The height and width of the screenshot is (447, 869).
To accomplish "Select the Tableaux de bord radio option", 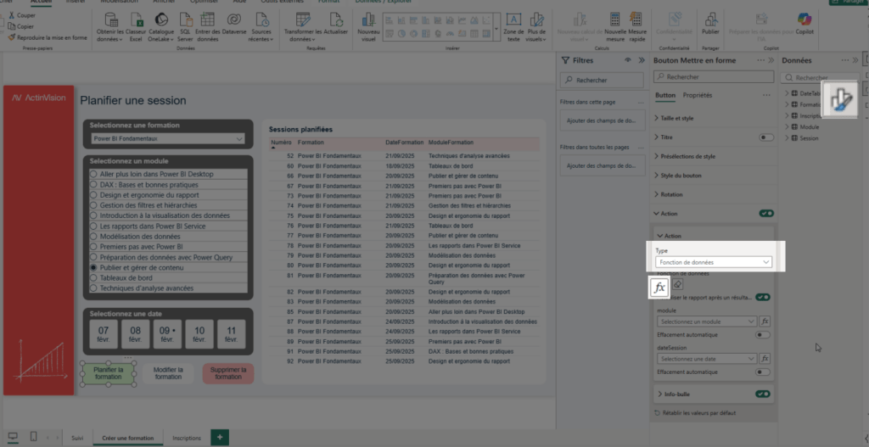I will tap(94, 277).
